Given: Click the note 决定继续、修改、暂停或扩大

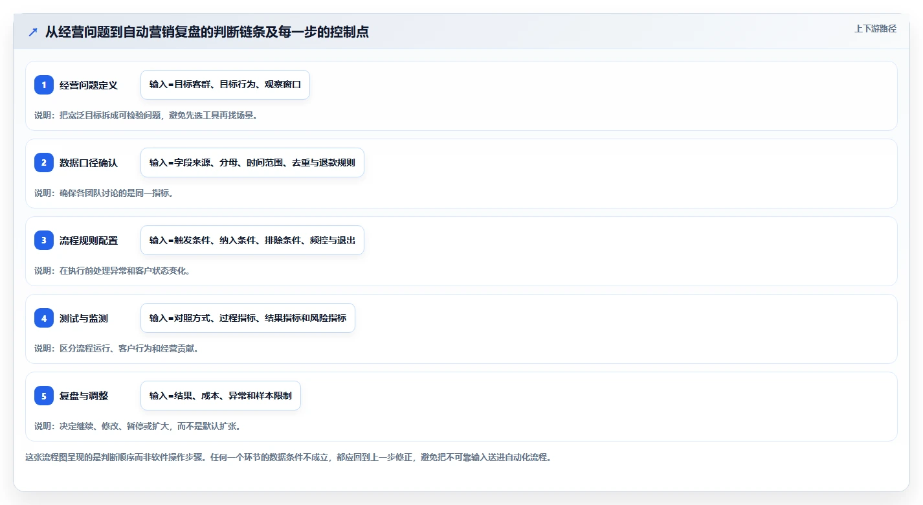Looking at the screenshot, I should point(138,426).
